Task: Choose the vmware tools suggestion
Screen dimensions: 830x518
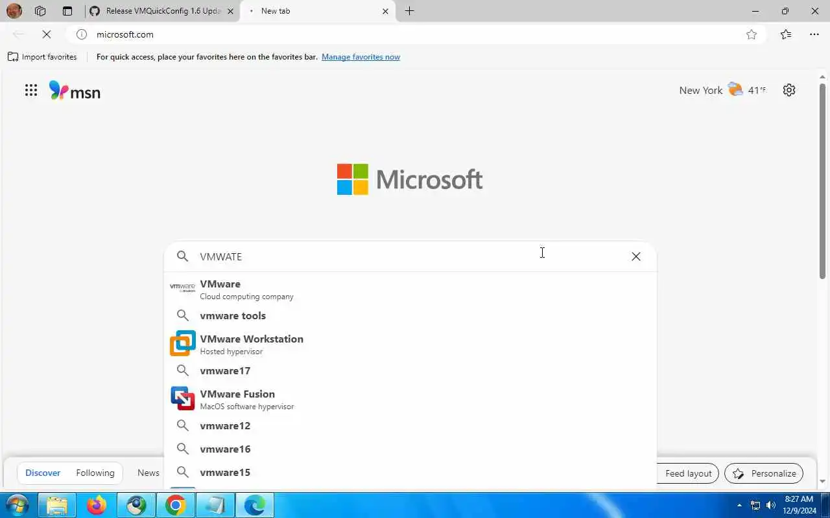Action: (410, 315)
